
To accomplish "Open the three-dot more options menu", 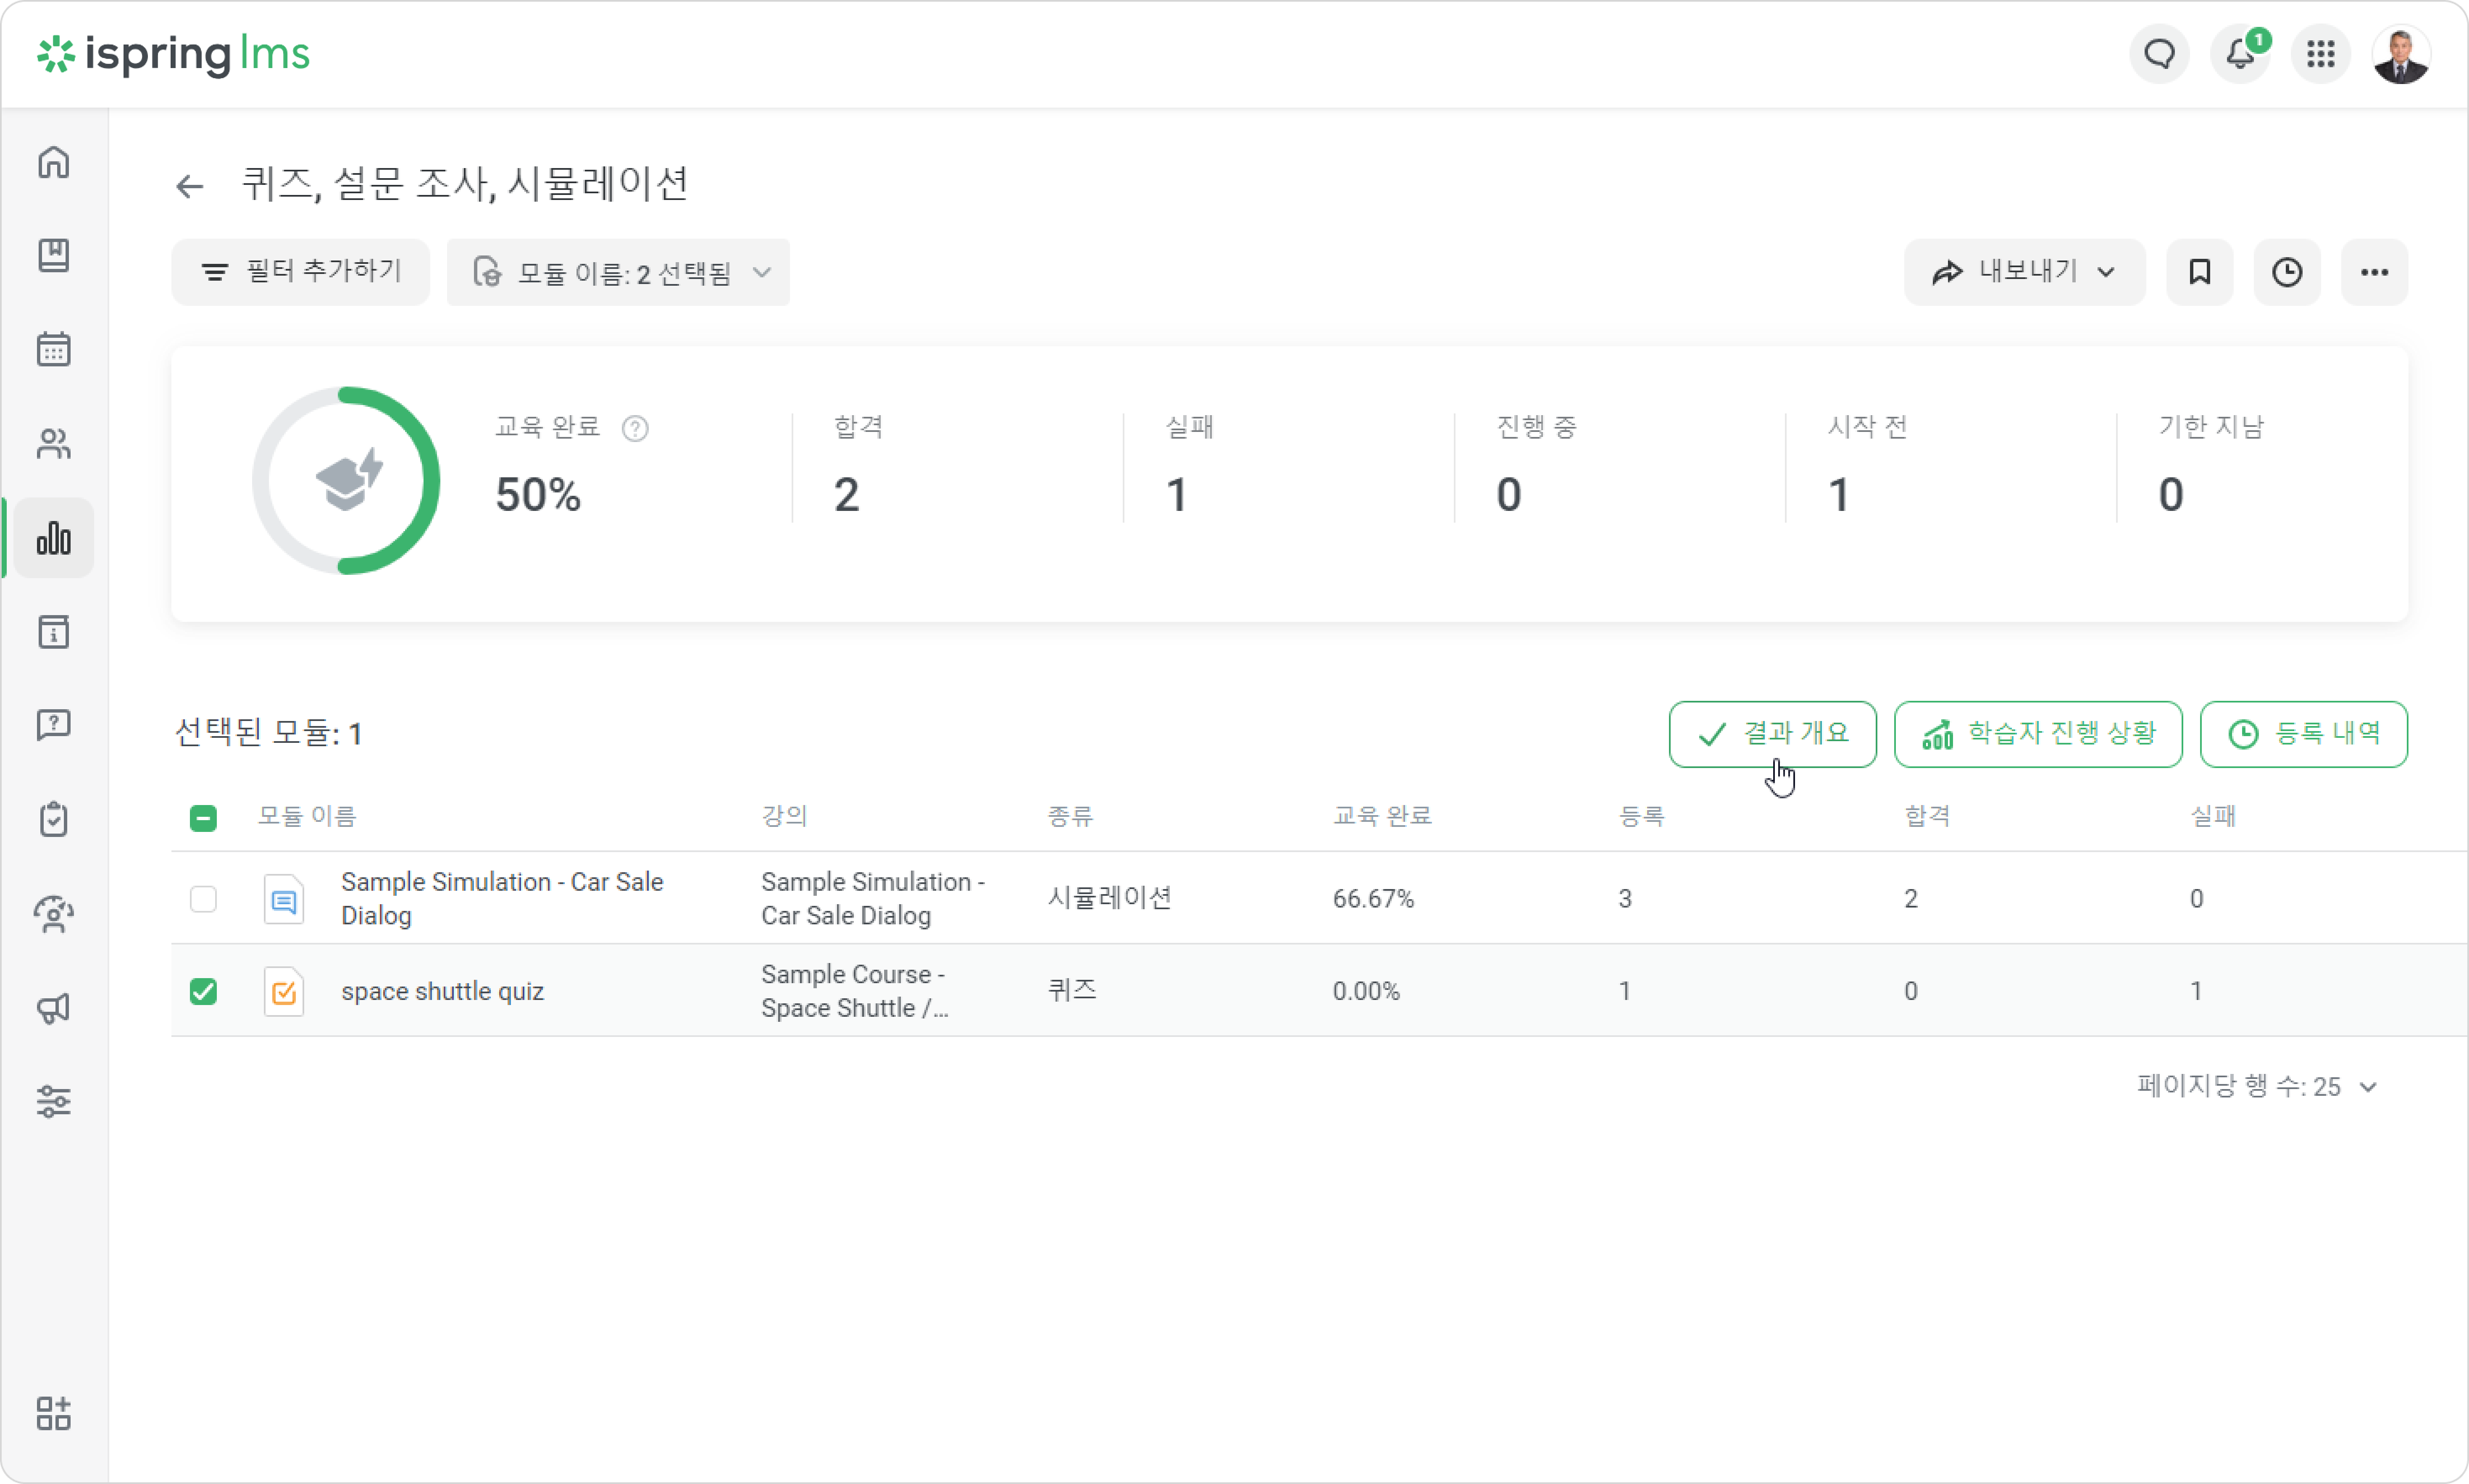I will click(x=2375, y=272).
